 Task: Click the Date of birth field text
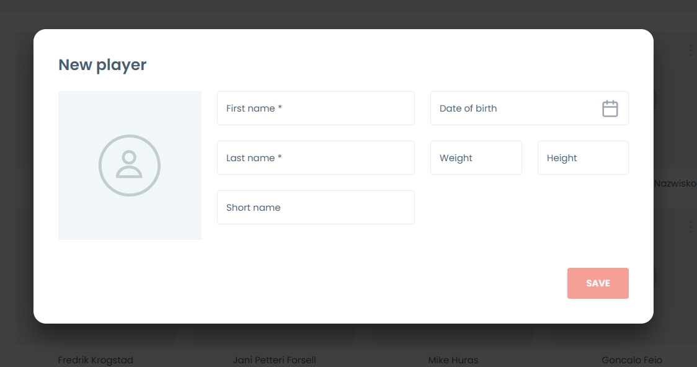coord(468,108)
